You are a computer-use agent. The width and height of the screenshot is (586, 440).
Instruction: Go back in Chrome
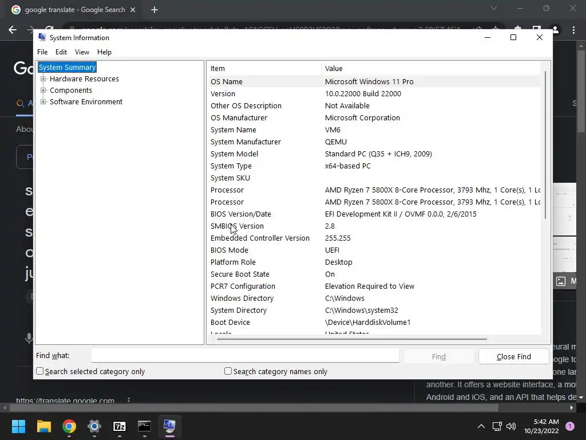click(x=13, y=30)
